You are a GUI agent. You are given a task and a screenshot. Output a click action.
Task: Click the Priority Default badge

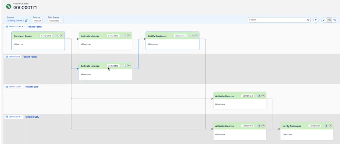pos(38,21)
